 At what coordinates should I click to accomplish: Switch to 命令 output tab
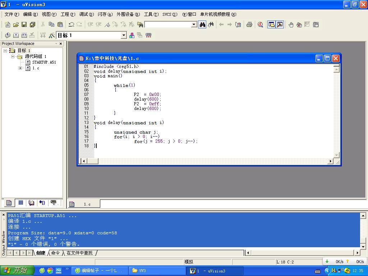click(56, 253)
